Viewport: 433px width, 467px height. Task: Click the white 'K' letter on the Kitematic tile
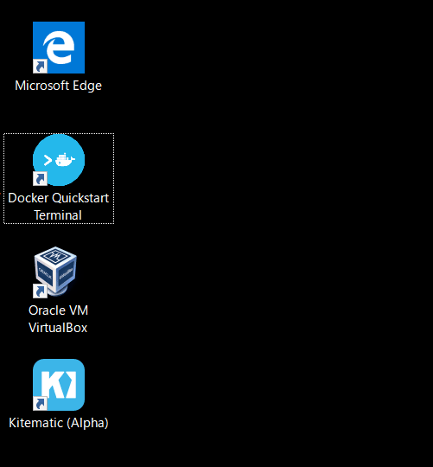(x=59, y=385)
